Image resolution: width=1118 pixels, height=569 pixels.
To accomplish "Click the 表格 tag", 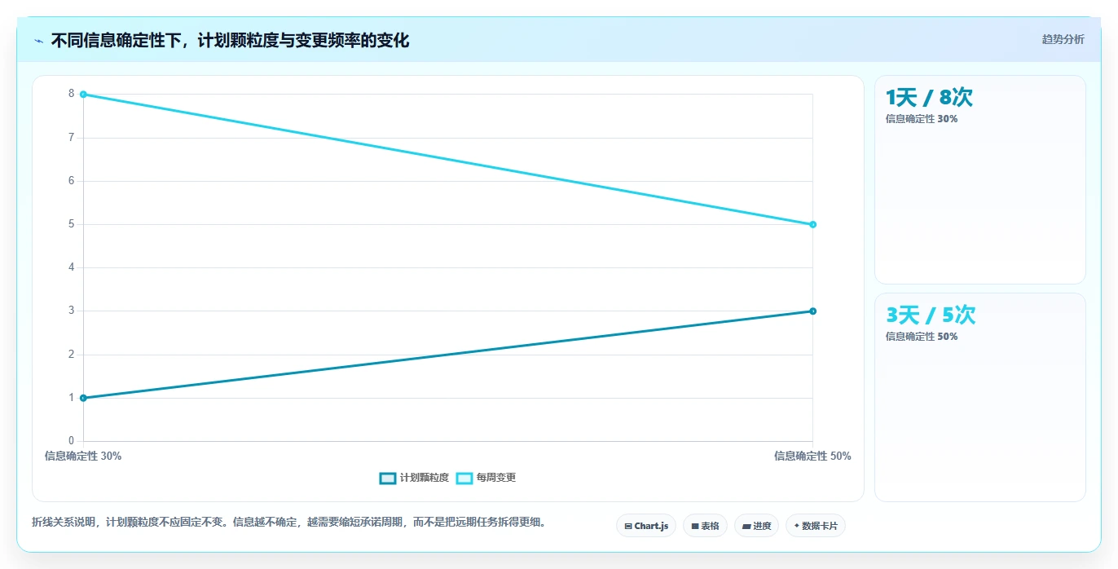I will [x=705, y=526].
